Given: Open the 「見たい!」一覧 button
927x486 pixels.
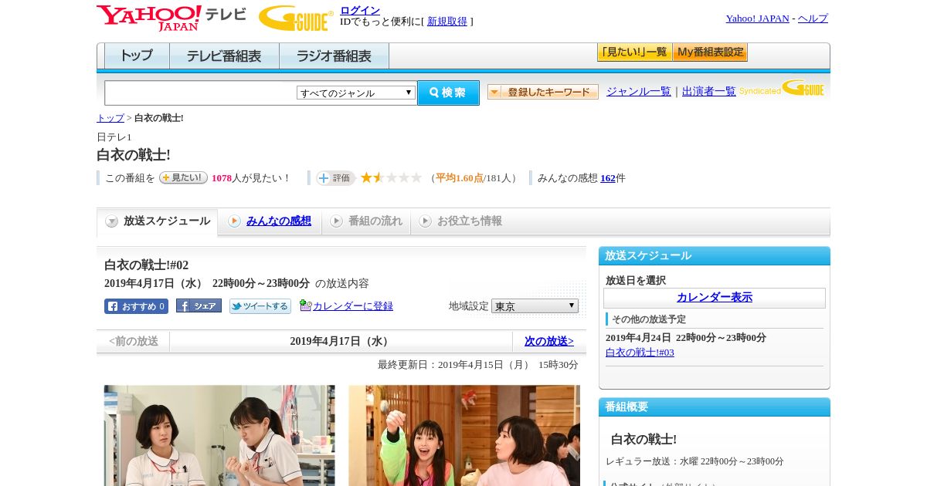Looking at the screenshot, I should tap(634, 52).
